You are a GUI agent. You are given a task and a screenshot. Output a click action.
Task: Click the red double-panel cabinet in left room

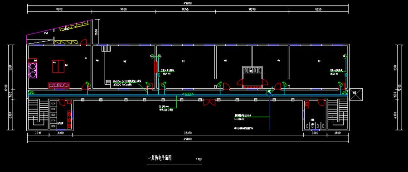pos(58,66)
